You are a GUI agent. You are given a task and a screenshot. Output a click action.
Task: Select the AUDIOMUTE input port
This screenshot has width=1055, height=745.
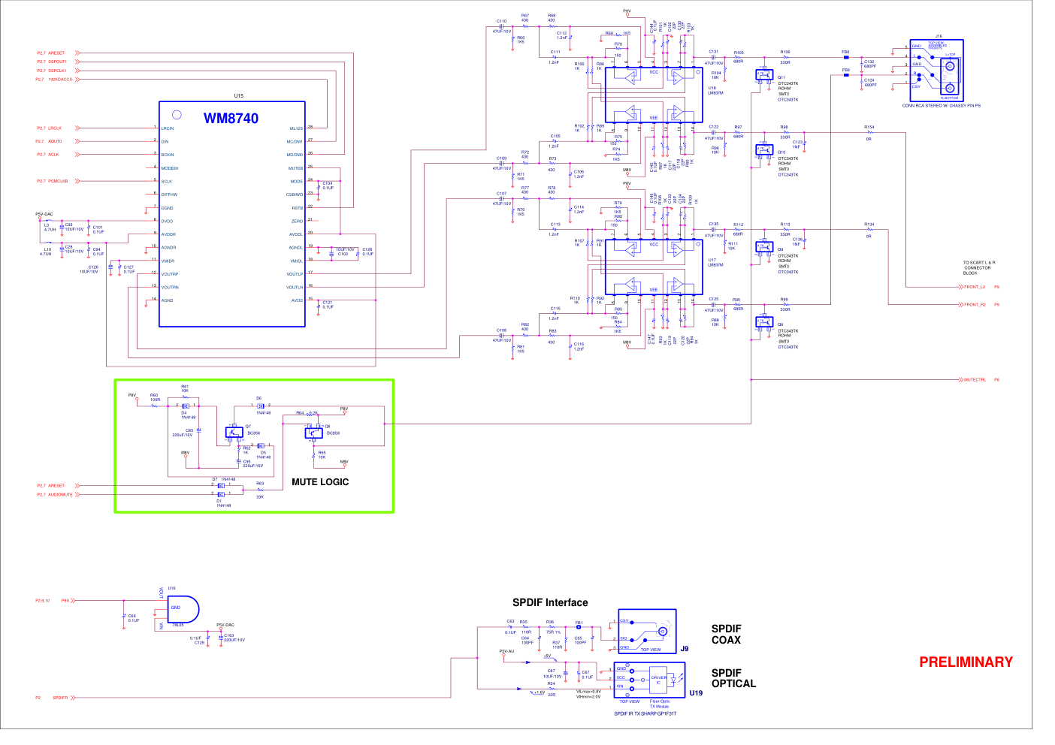pyautogui.click(x=61, y=495)
